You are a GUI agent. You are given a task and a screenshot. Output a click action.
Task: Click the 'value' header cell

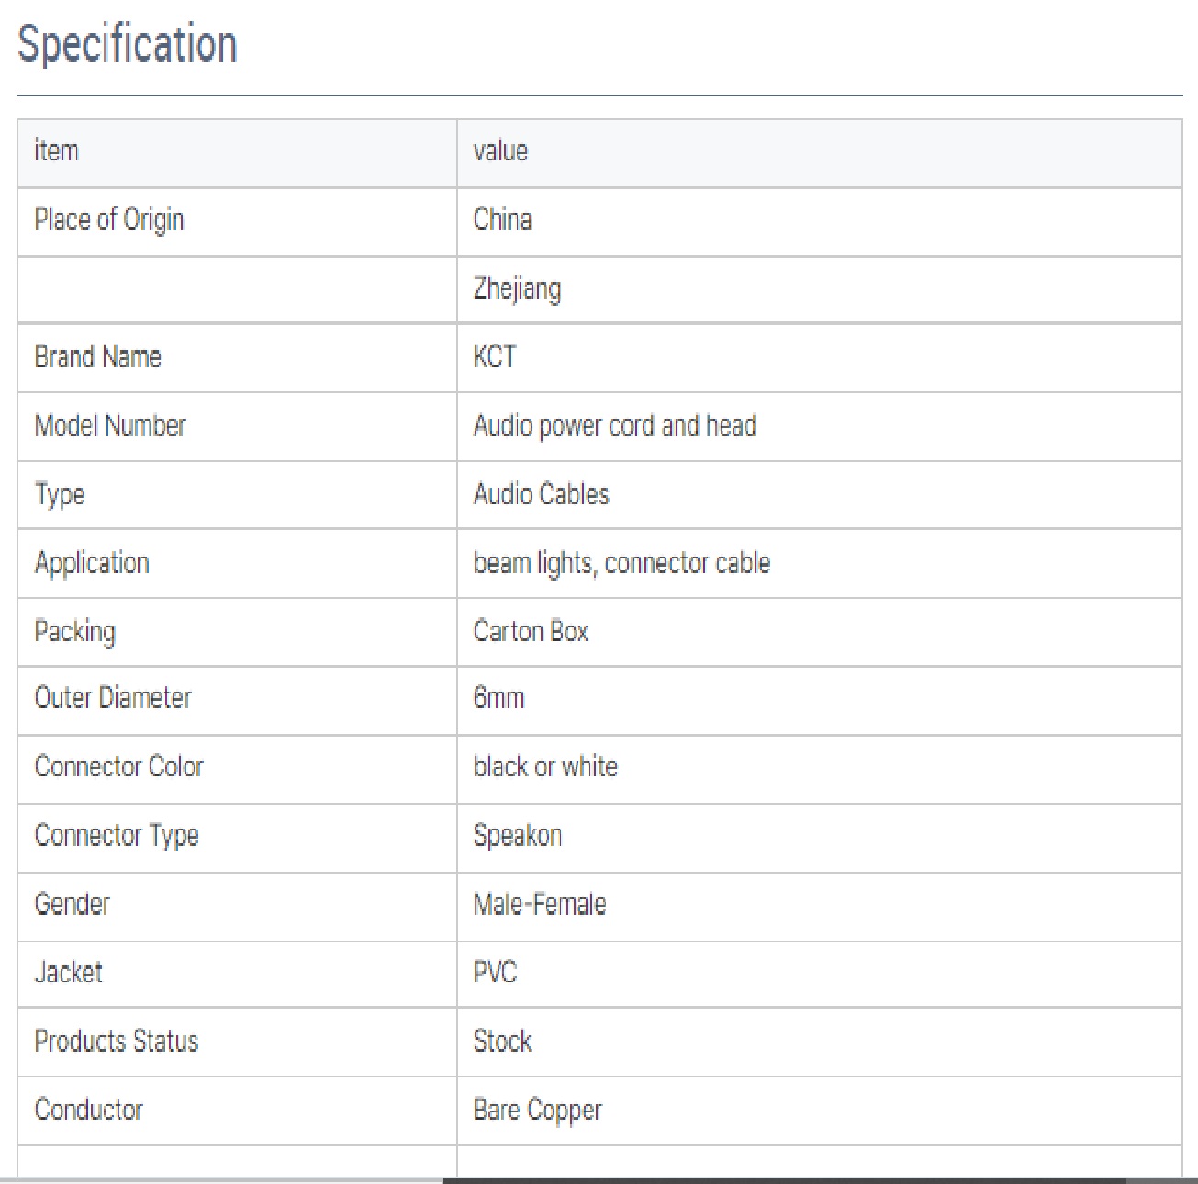point(500,151)
